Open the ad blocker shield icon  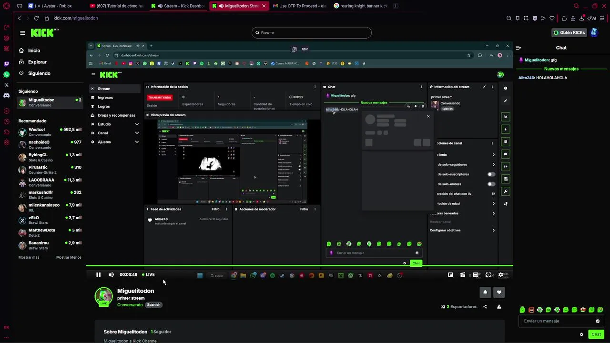coord(535,18)
